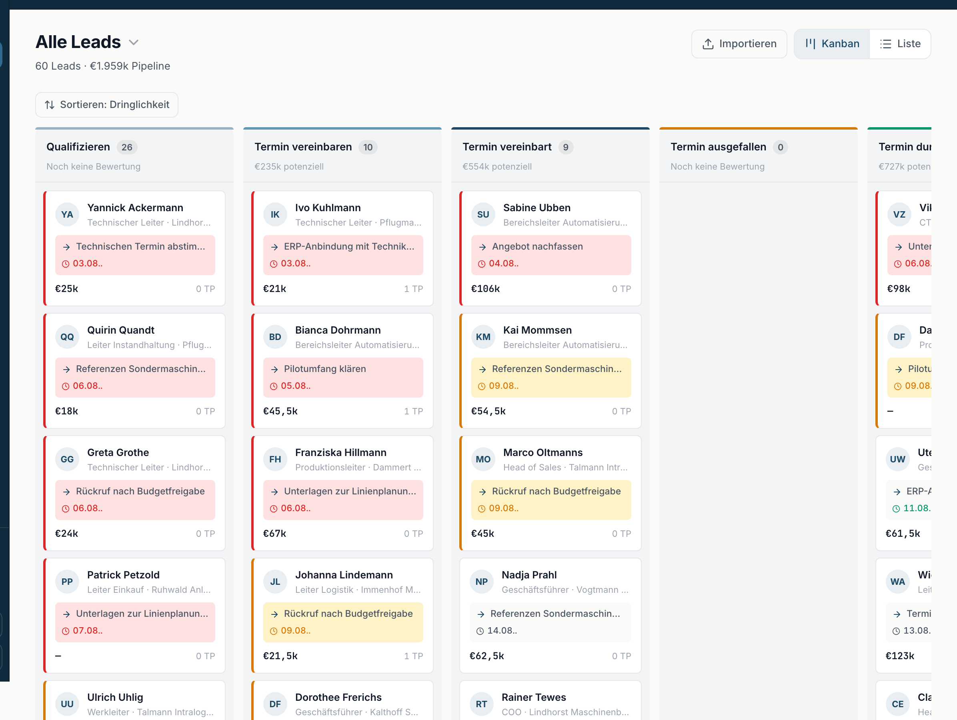Open Franziska Hillmann lead card
This screenshot has height=720, width=957.
[x=342, y=493]
